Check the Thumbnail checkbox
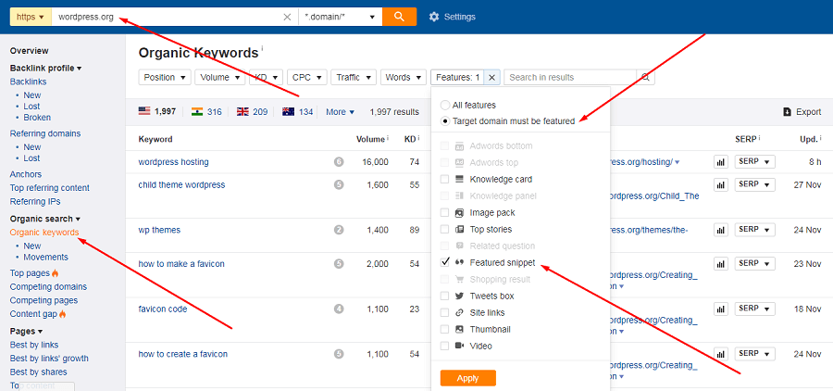 [x=444, y=329]
